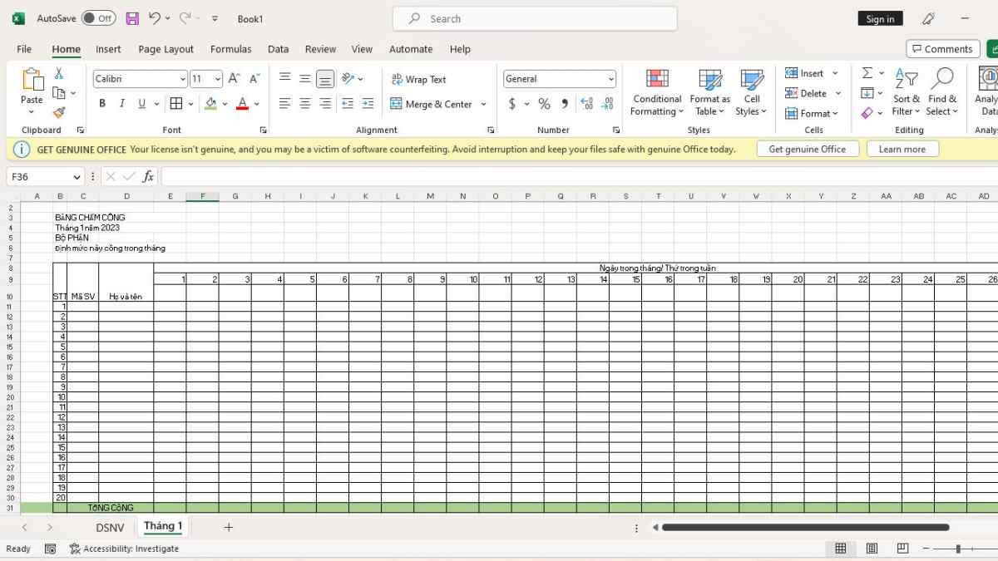This screenshot has width=998, height=561.
Task: Open the Calibri font name dropdown
Action: point(183,79)
